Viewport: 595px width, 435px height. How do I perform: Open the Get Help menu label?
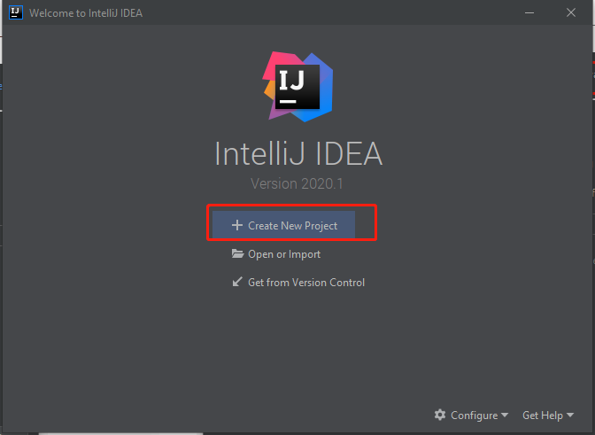click(543, 415)
